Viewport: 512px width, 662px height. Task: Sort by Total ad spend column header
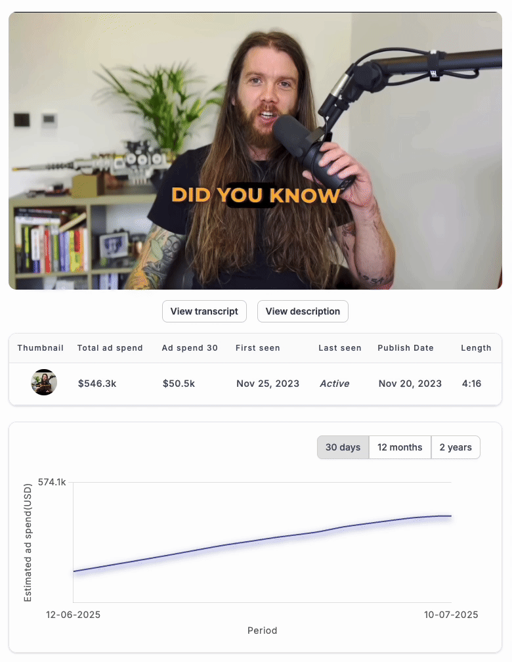[x=110, y=348]
